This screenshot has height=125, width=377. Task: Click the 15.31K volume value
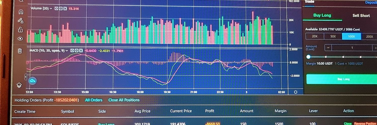pyautogui.click(x=74, y=8)
